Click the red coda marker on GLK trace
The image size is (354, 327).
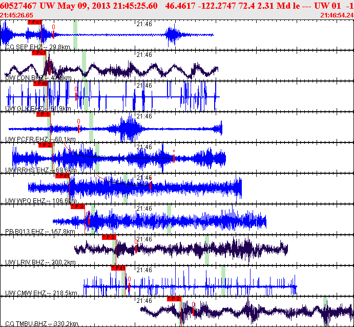[x=76, y=96]
